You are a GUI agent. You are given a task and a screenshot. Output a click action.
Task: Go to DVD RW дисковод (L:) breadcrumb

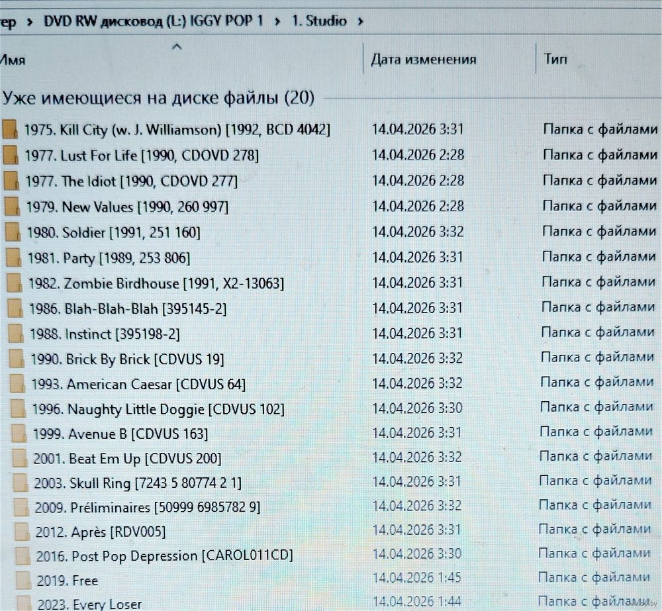click(x=153, y=21)
